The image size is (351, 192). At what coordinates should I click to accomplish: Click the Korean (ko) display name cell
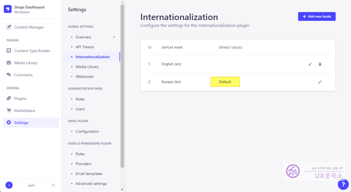pos(171,82)
